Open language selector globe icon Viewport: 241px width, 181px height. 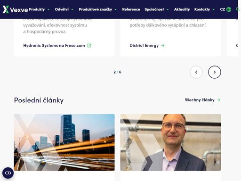(229, 9)
